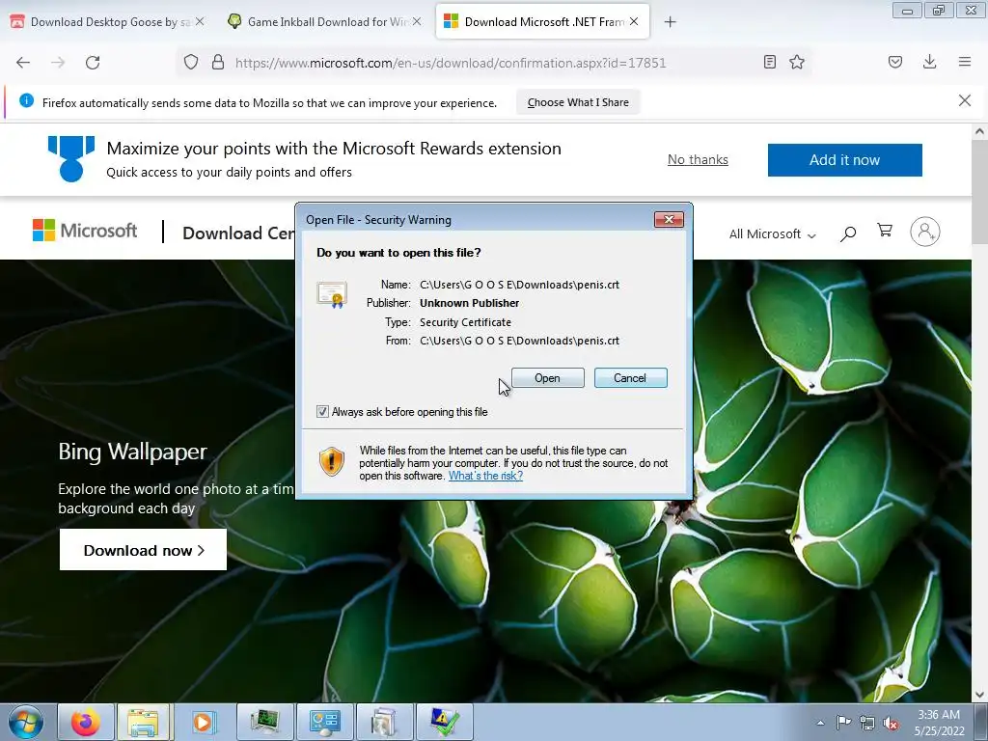Image resolution: width=988 pixels, height=741 pixels.
Task: Open the Windows Start orb
Action: pyautogui.click(x=26, y=722)
